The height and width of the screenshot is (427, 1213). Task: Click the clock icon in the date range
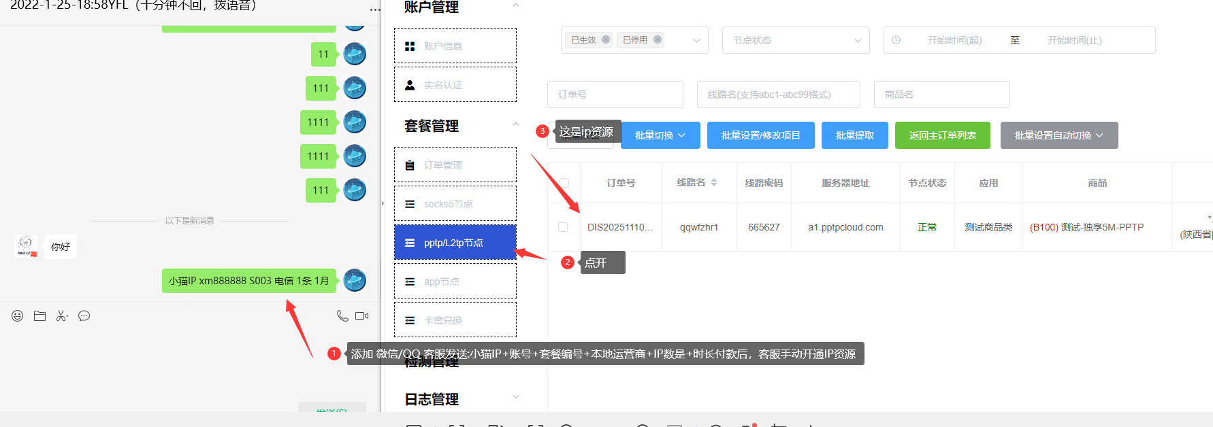click(896, 40)
